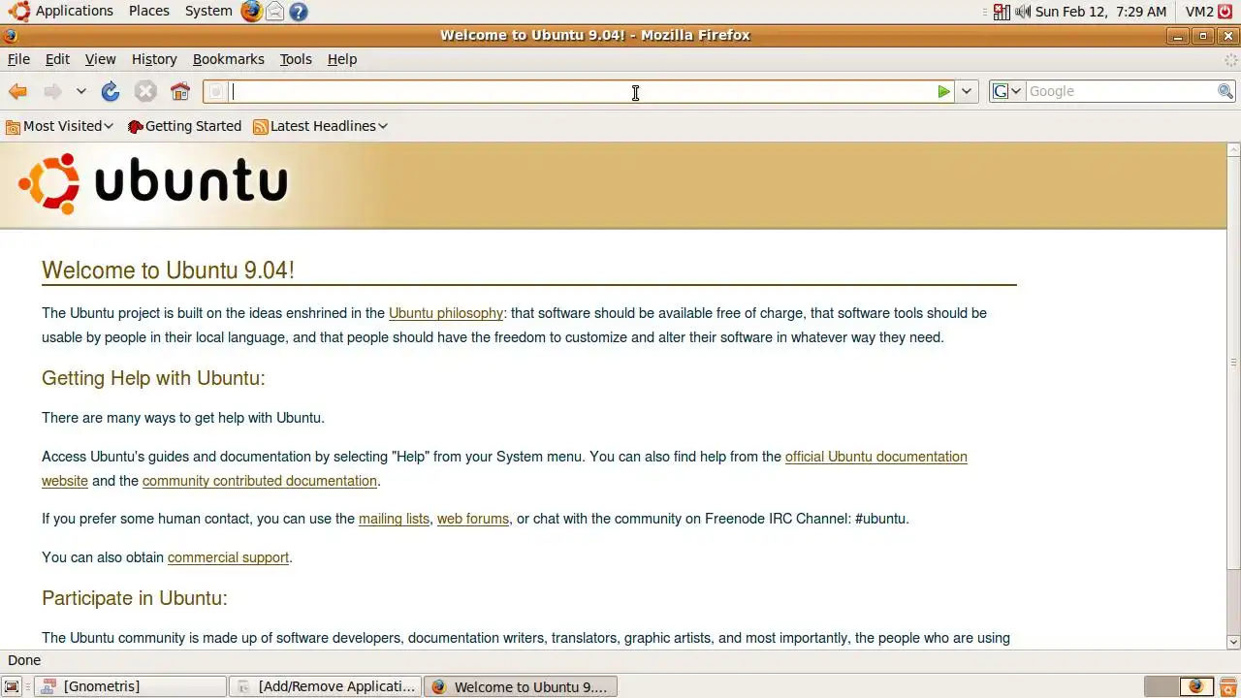
Task: Click the Firefox icon in the window title bar
Action: 10,36
